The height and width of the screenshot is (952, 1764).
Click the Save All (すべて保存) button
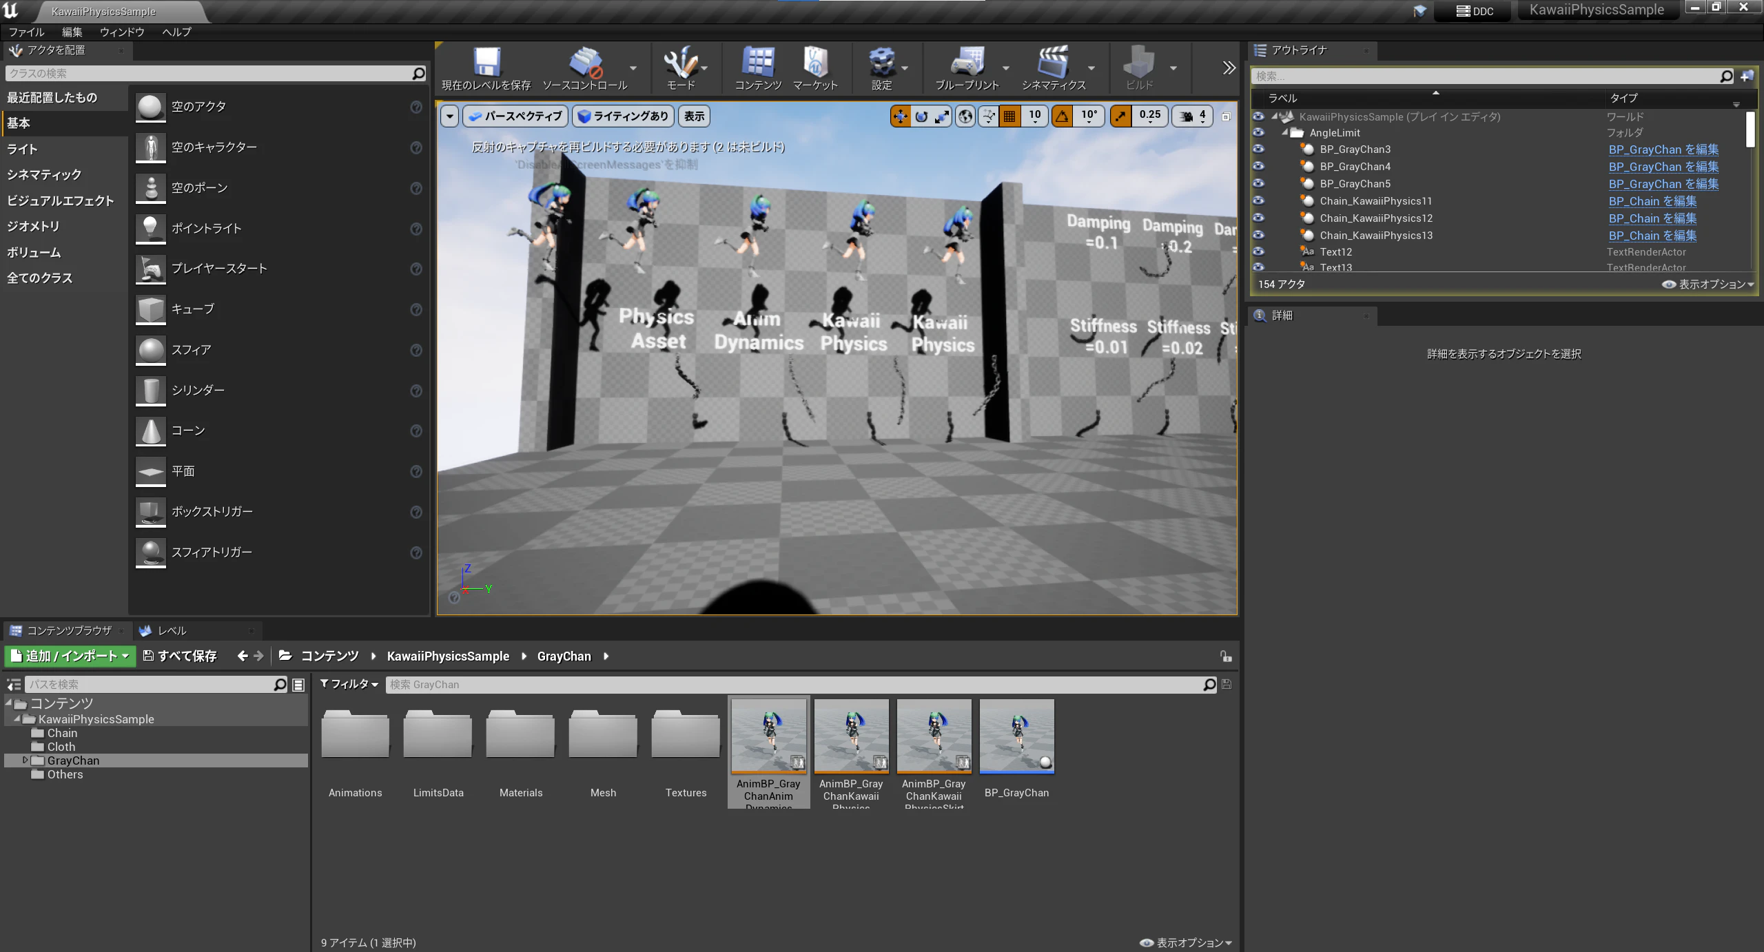tap(180, 656)
